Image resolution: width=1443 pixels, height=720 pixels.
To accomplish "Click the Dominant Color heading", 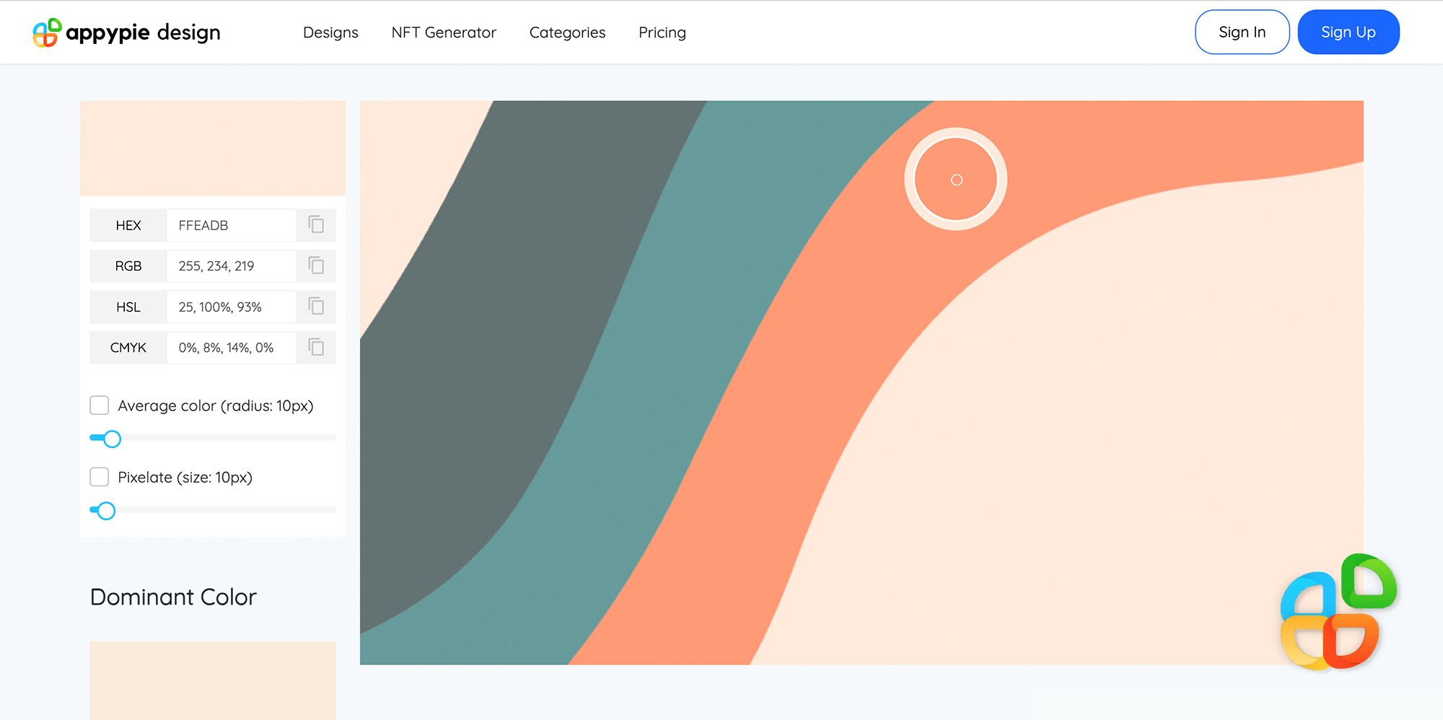I will pos(173,597).
